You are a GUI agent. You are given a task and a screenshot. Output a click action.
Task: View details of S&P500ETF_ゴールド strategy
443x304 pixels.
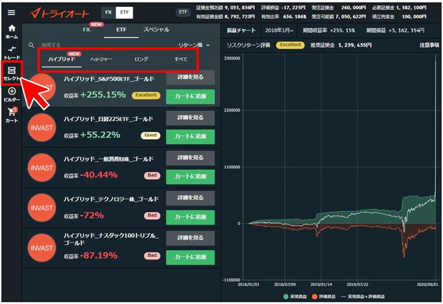pyautogui.click(x=190, y=77)
